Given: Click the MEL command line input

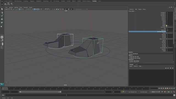Looking at the screenshot, I should (36, 95).
